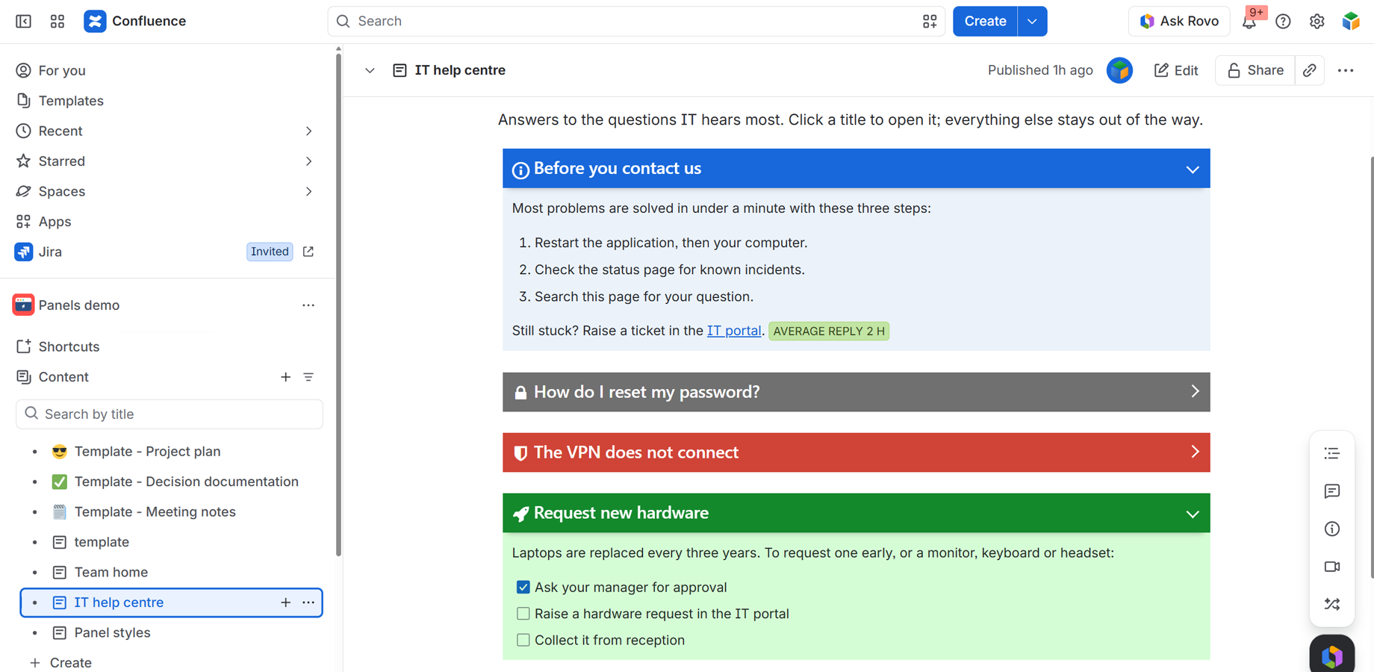This screenshot has height=672, width=1374.
Task: Collapse the left sidebar panel icon
Action: (x=24, y=21)
